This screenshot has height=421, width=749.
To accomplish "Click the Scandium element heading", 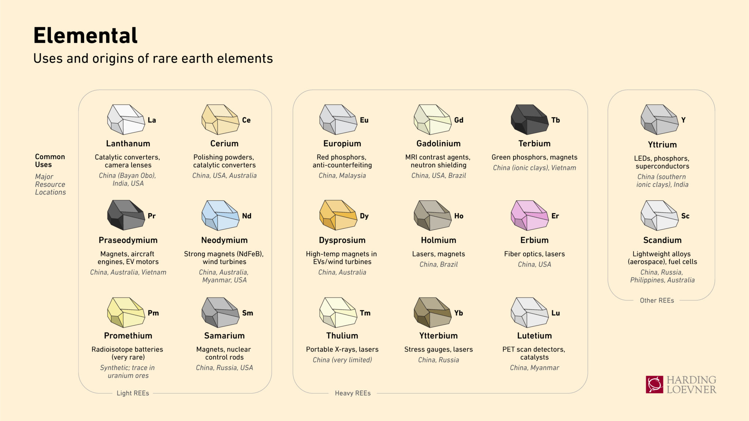I will pos(662,240).
